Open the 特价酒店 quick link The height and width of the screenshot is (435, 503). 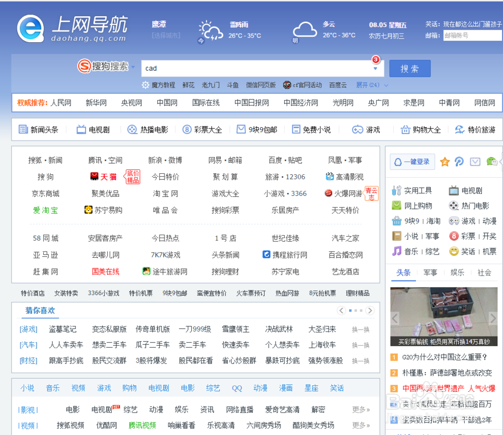pyautogui.click(x=33, y=293)
